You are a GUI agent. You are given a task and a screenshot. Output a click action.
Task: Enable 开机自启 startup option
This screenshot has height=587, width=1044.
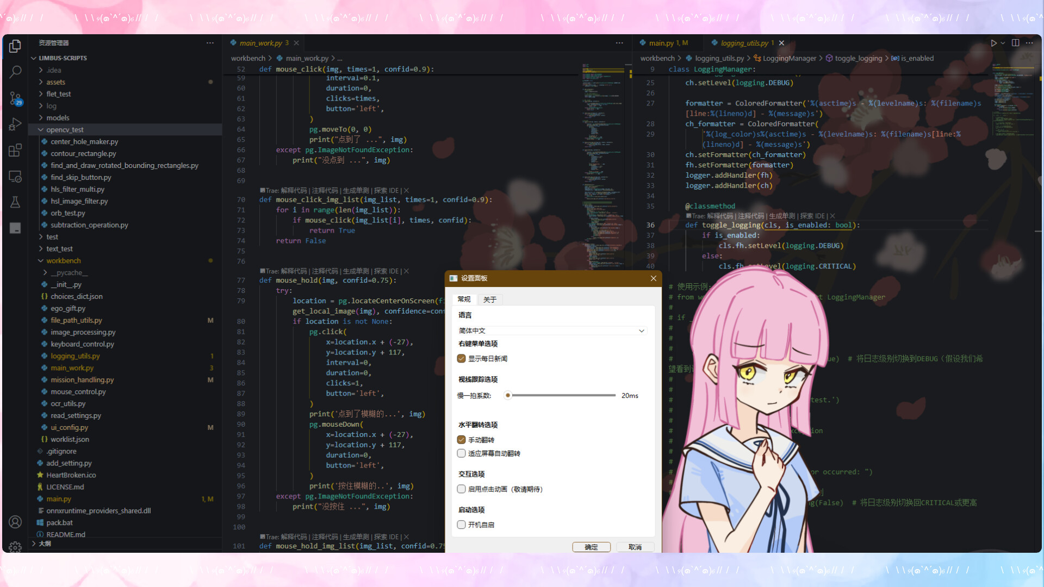pos(461,524)
